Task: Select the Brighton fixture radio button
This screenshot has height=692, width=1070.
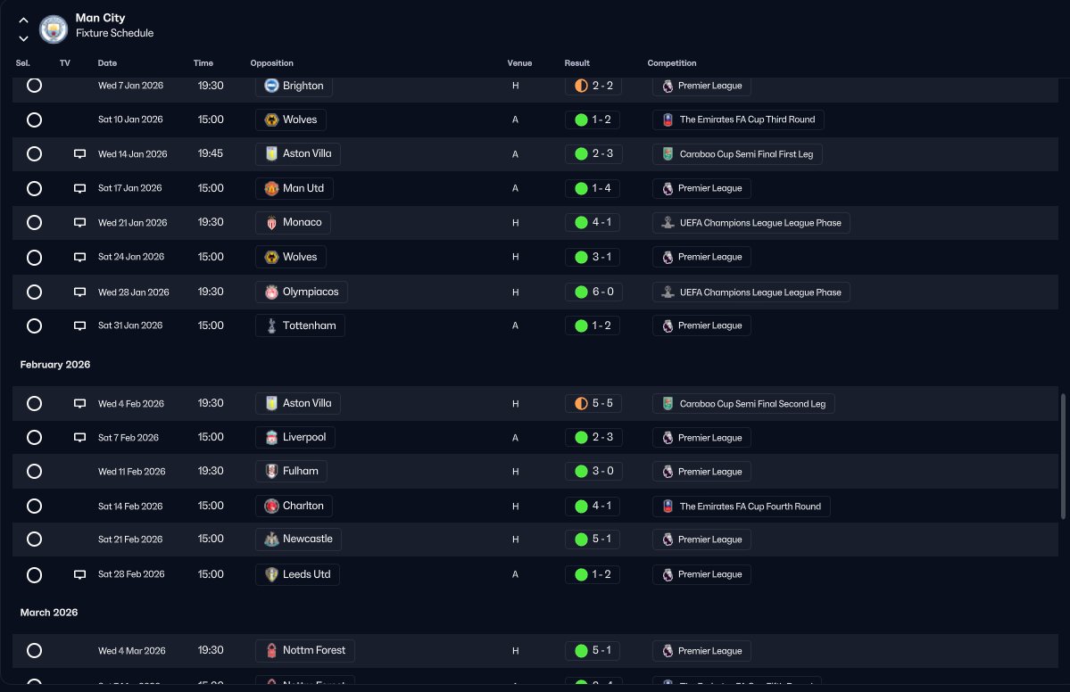Action: (x=34, y=86)
